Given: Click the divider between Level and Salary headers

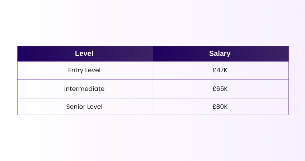Looking at the screenshot, I should pyautogui.click(x=153, y=54).
